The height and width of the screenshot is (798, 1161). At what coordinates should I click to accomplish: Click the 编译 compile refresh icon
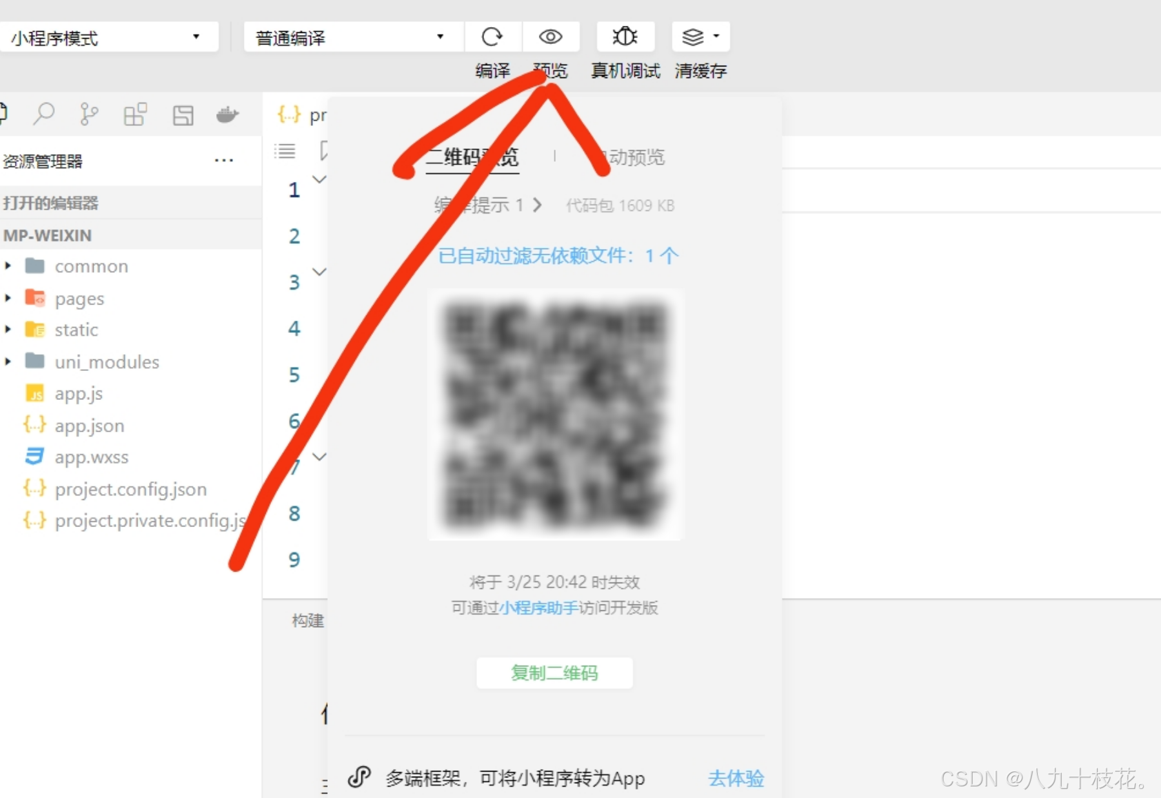tap(493, 37)
